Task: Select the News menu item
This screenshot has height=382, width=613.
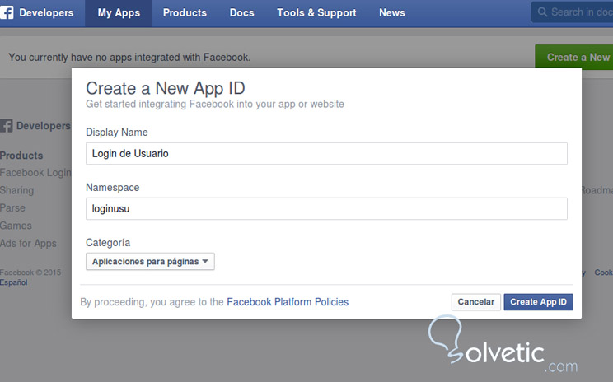Action: 392,13
